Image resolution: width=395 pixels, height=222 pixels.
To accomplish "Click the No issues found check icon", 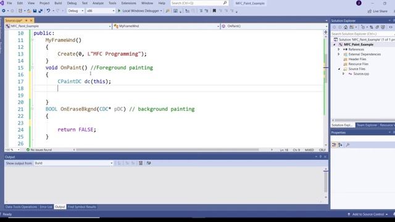I will (28, 150).
